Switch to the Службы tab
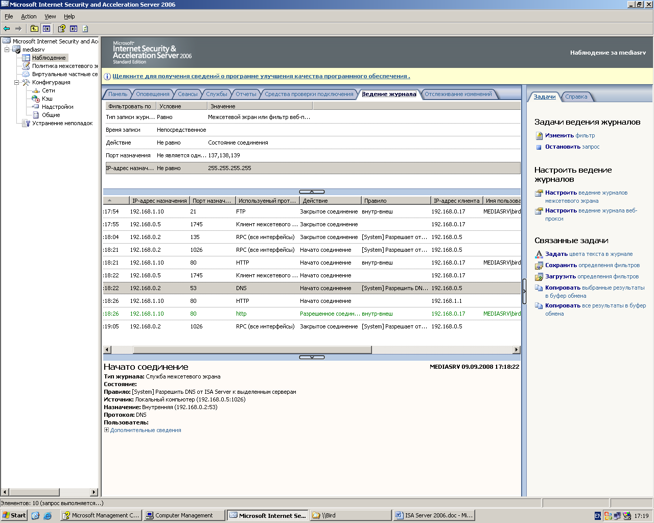Image resolution: width=654 pixels, height=523 pixels. click(x=217, y=94)
